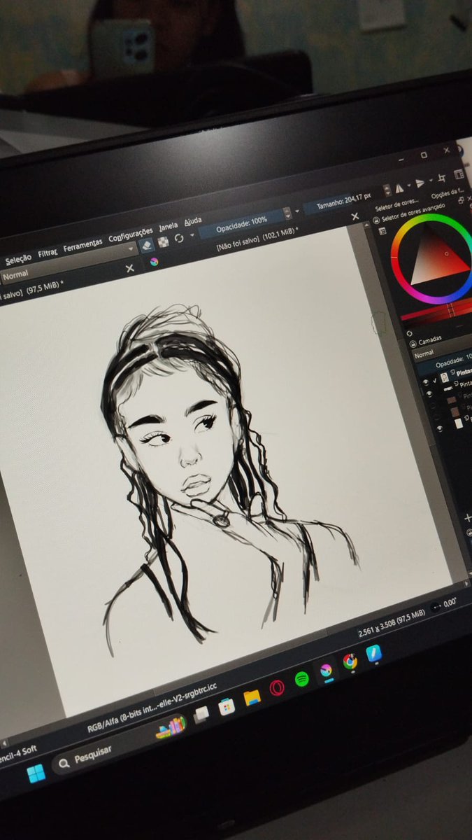Click the stepper arrows after Tamanho slider
Screen dimensions: 472x840
click(x=387, y=190)
